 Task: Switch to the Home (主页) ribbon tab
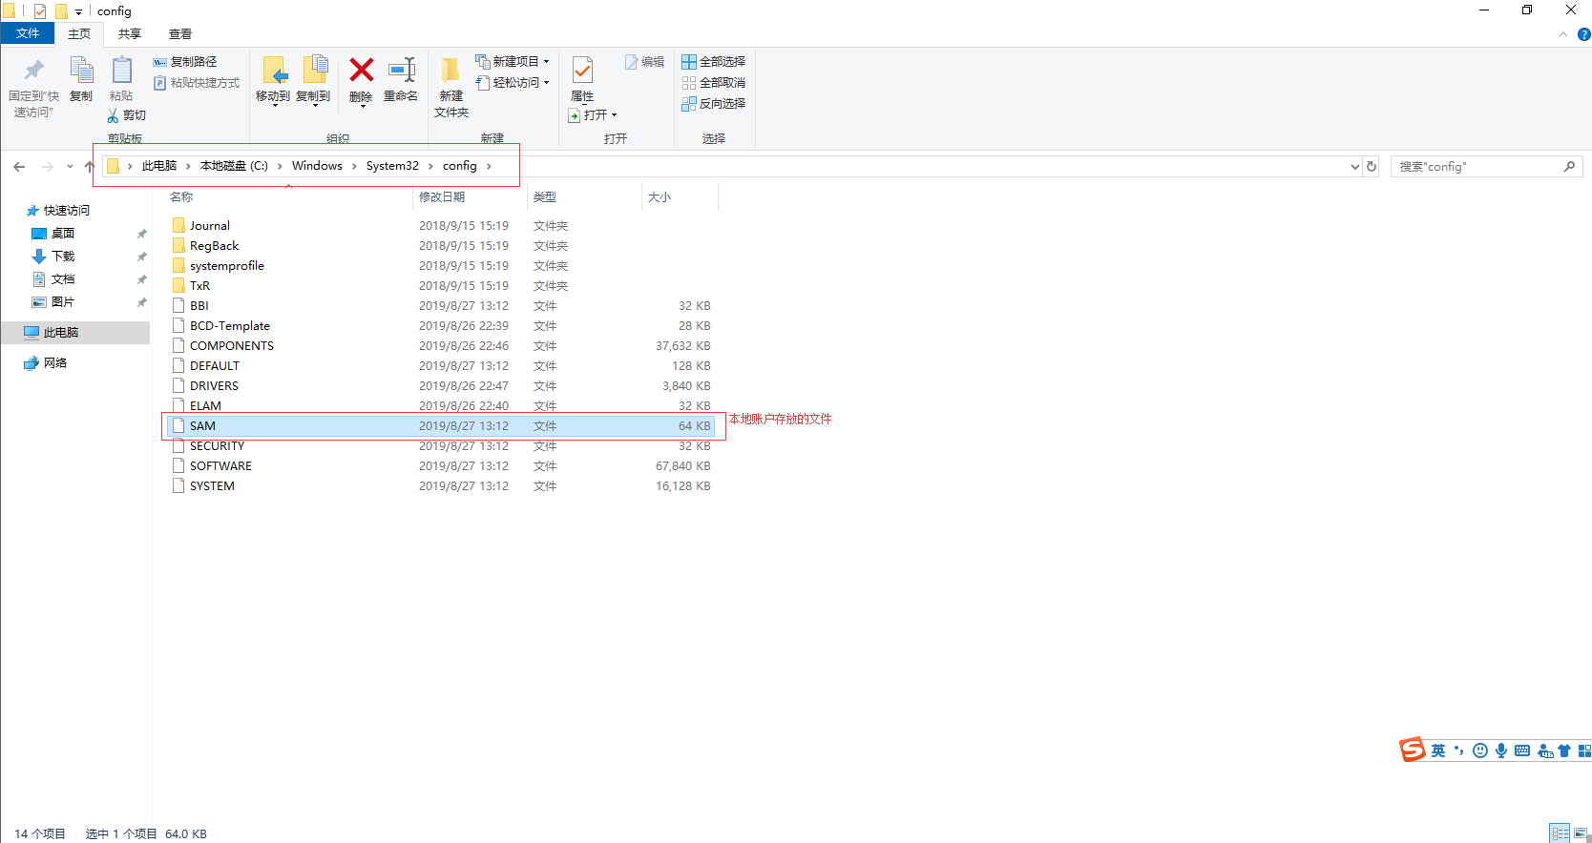click(x=79, y=33)
